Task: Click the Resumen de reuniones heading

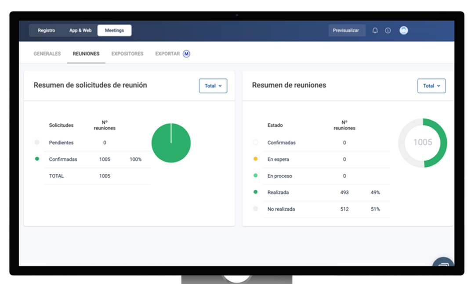Action: tap(289, 85)
